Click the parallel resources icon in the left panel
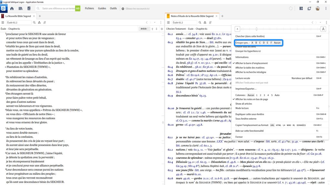 tap(44, 22)
